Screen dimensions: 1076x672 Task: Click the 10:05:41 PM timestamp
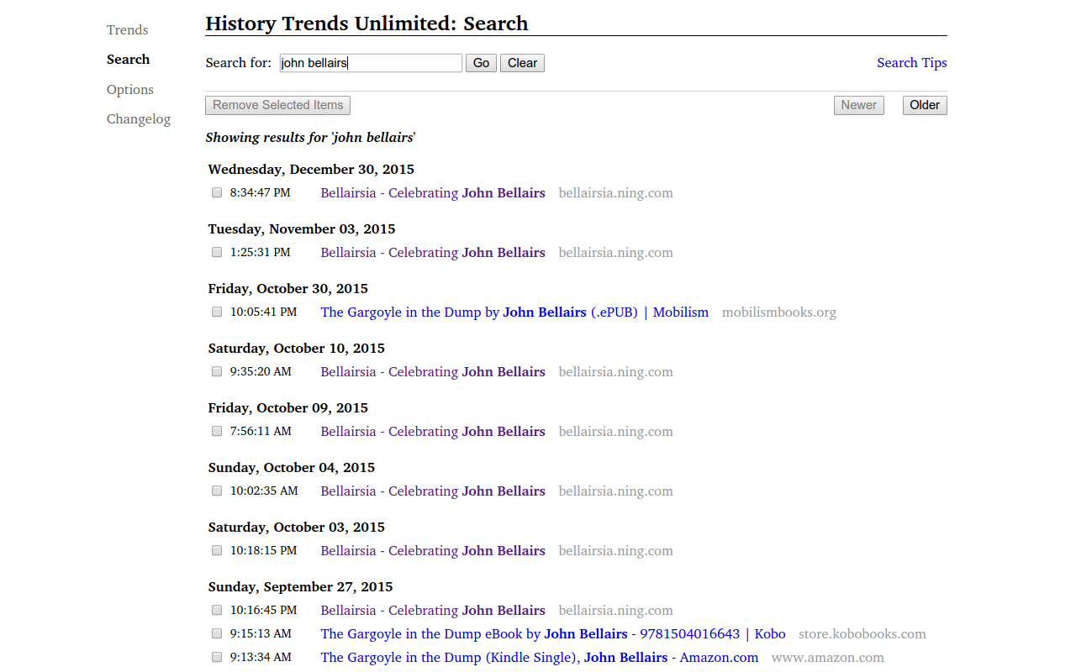point(263,312)
